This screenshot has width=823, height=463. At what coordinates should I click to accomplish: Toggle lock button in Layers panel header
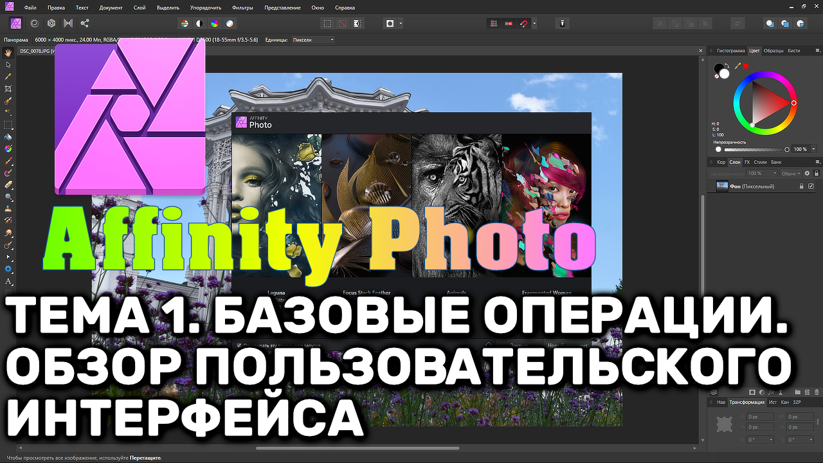pos(817,173)
